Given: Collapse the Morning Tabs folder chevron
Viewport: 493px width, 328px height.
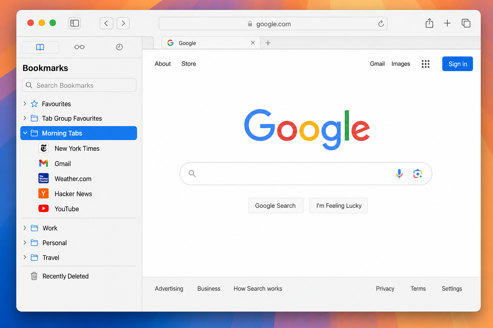Looking at the screenshot, I should tap(25, 133).
